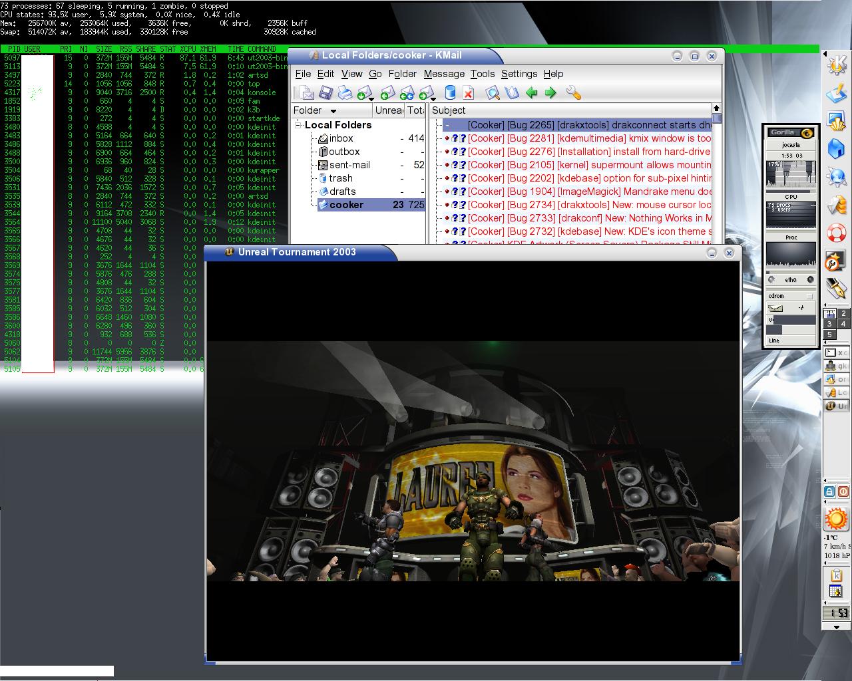The width and height of the screenshot is (852, 681).
Task: Click the weather sun icon in panel
Action: pos(836,519)
